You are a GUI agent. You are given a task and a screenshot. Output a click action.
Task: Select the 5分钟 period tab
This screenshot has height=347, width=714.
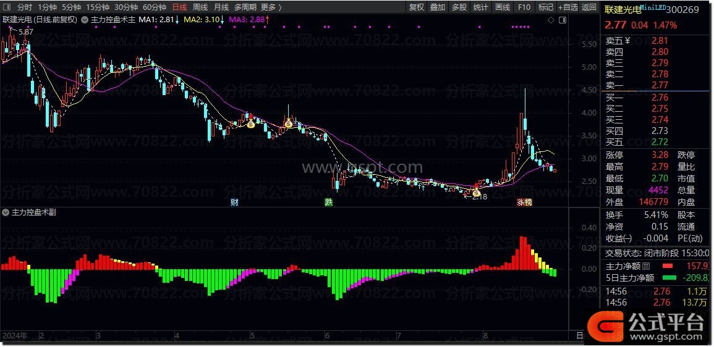[71, 7]
